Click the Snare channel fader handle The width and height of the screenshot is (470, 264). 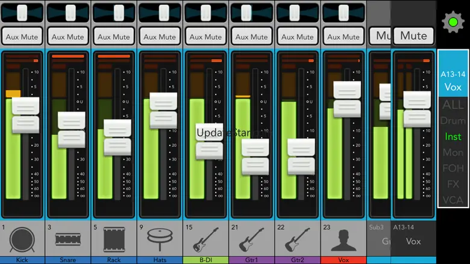(x=72, y=130)
